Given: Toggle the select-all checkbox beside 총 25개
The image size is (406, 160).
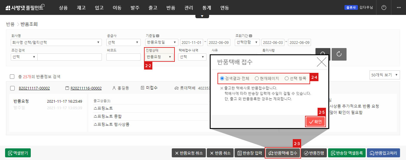Looking at the screenshot, I should click(12, 77).
